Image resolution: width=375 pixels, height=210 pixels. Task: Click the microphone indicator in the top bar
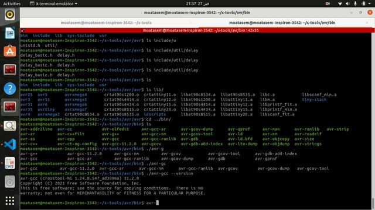coord(355,3)
